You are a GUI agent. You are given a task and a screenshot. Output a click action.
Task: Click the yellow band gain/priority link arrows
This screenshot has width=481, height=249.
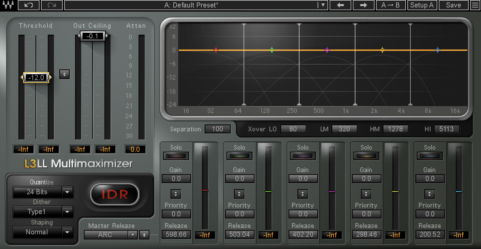tap(366, 194)
